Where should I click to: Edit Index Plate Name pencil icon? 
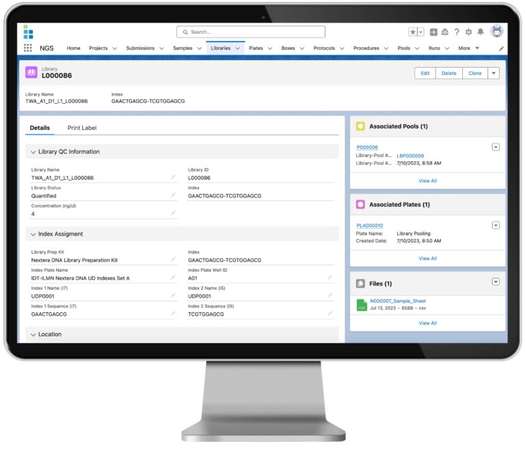(x=173, y=277)
